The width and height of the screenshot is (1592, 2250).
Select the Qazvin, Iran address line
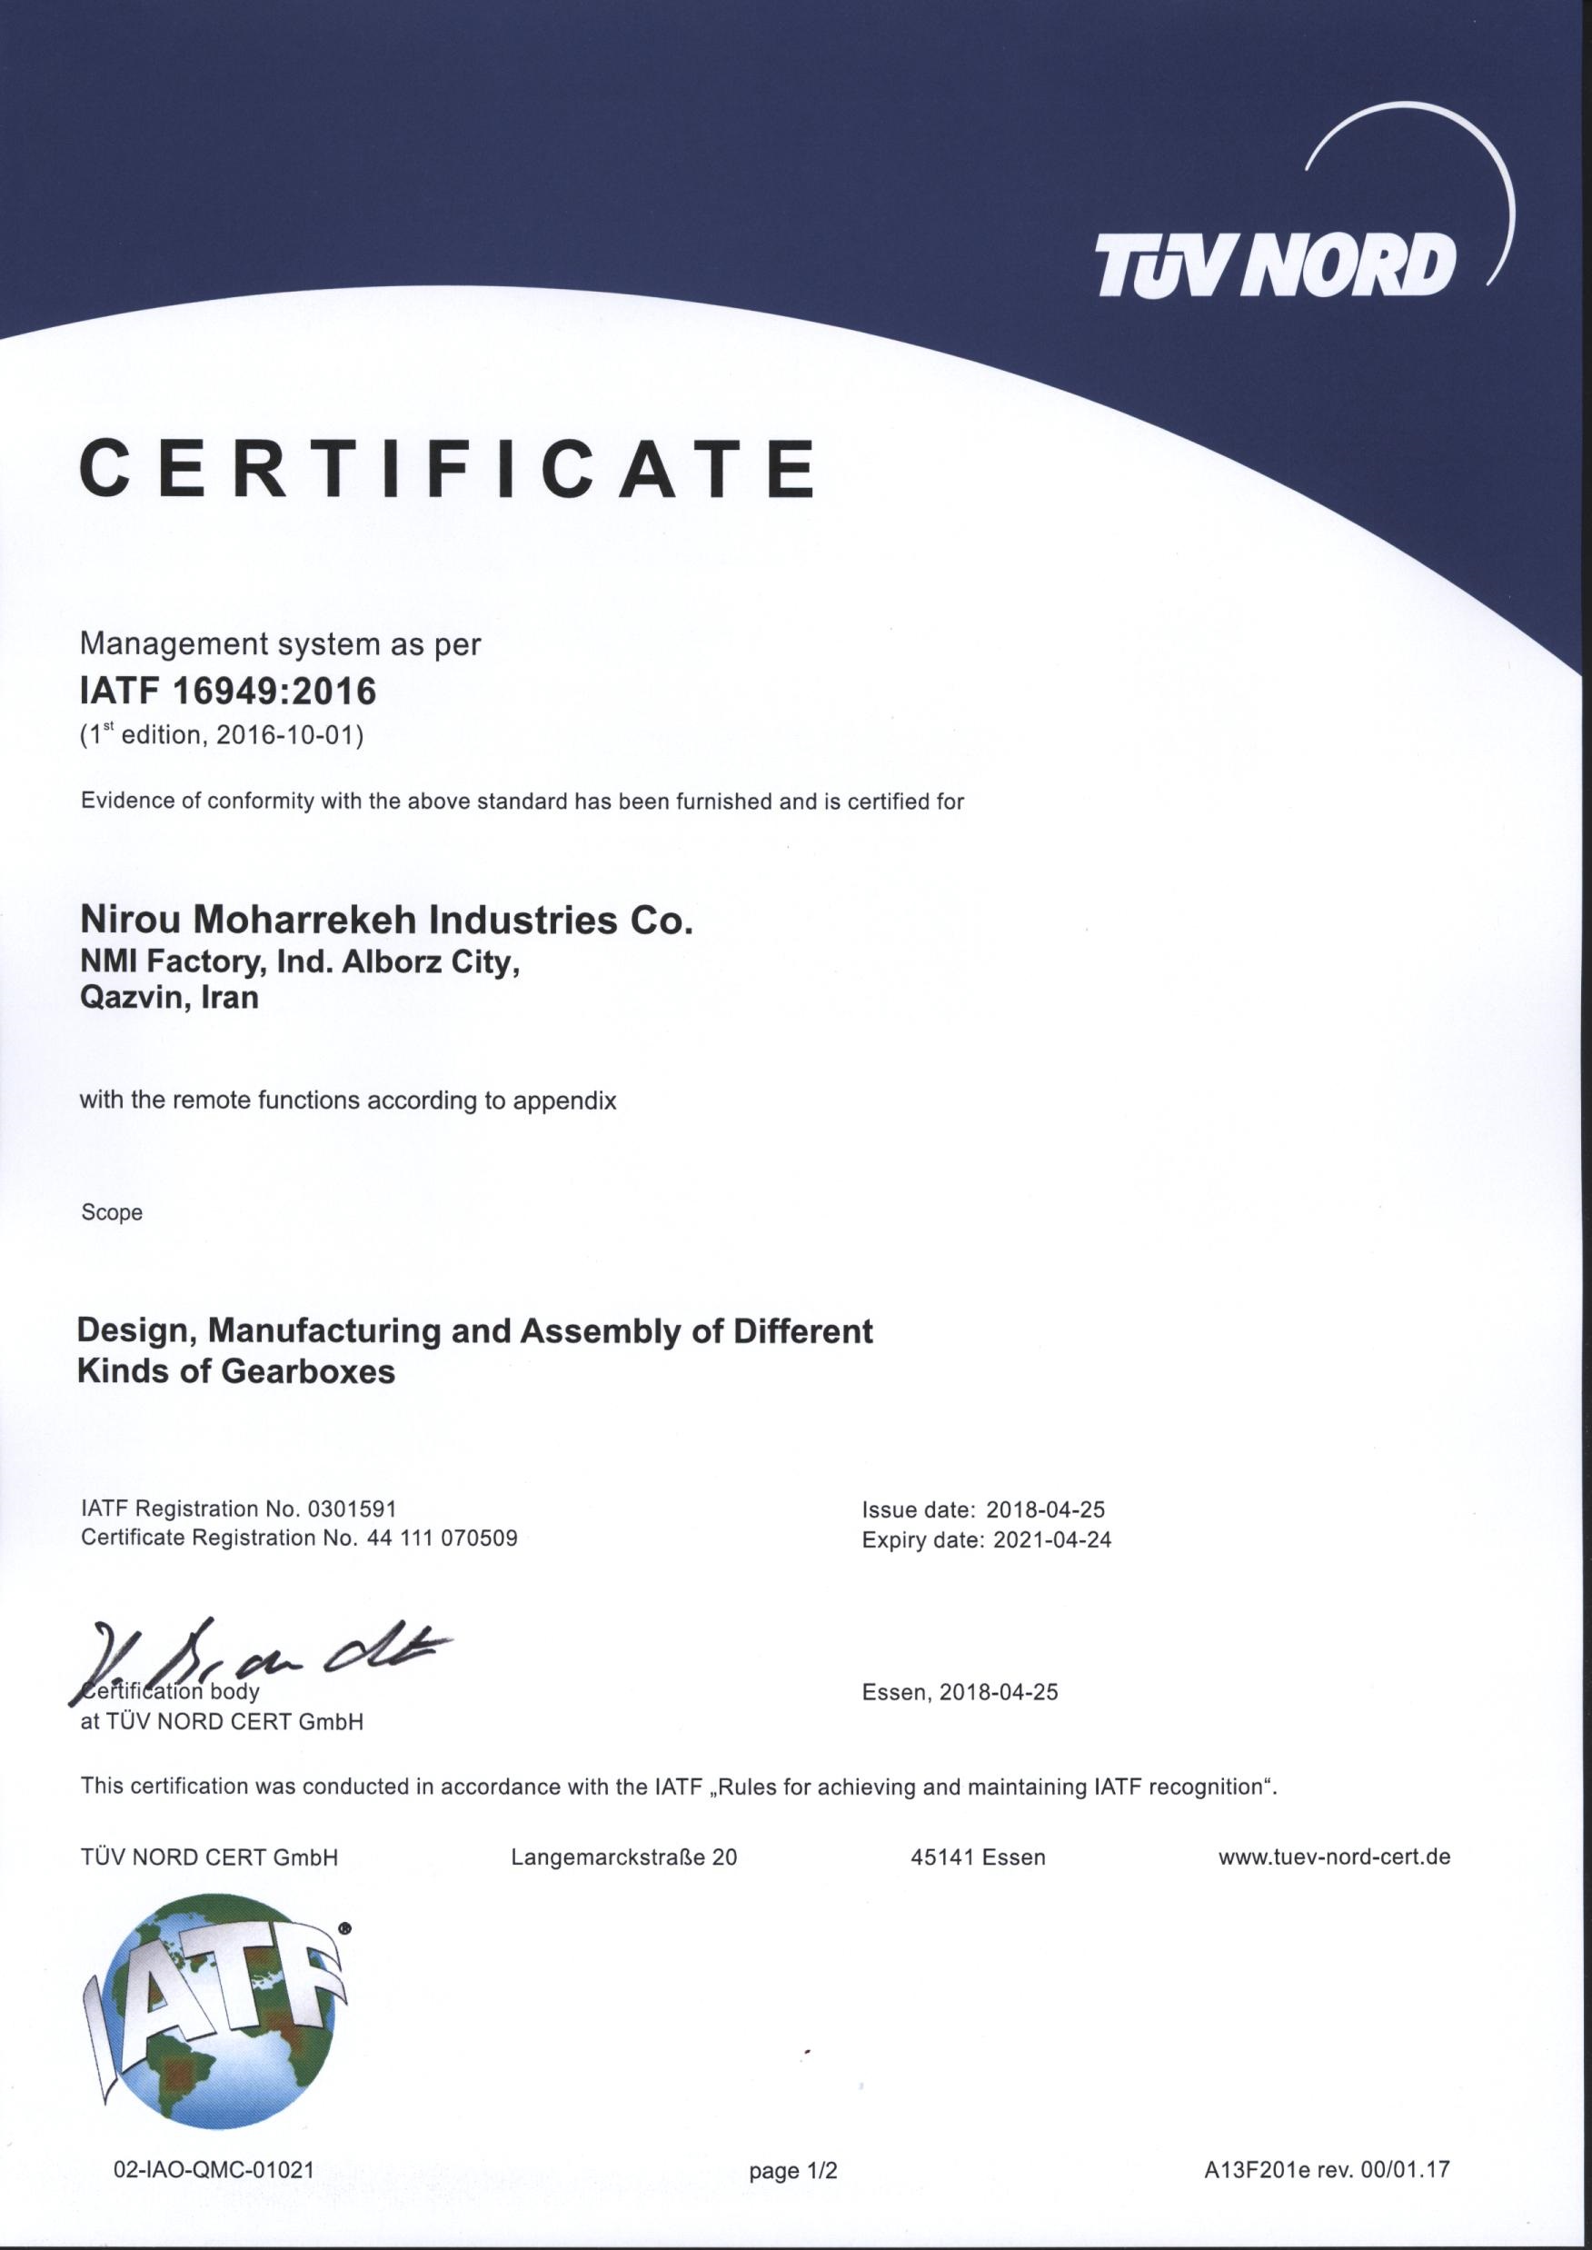[x=169, y=997]
